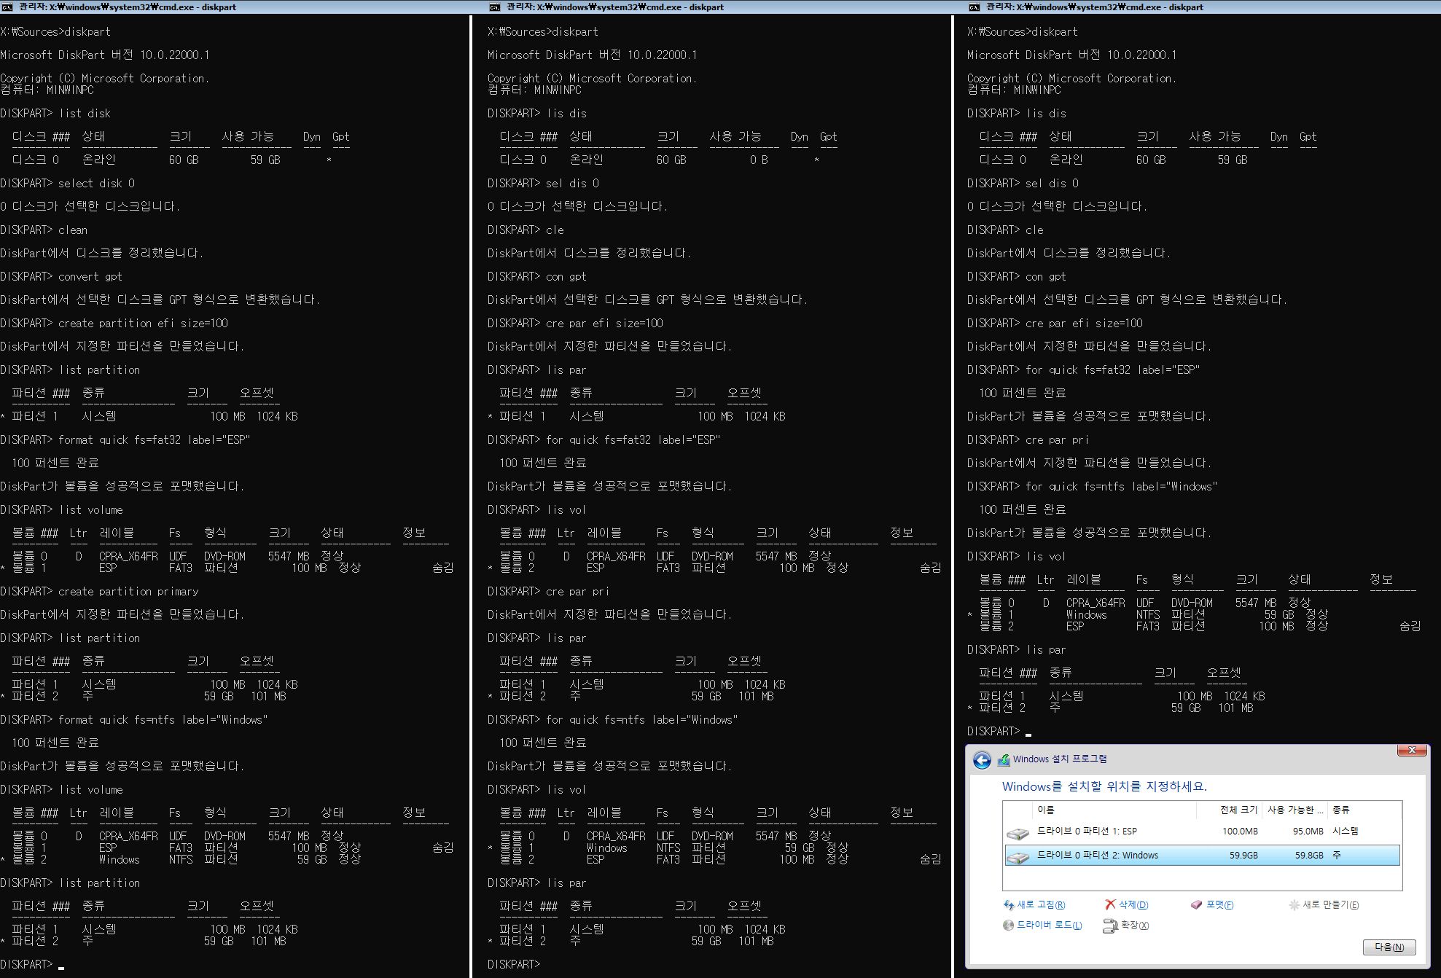This screenshot has width=1441, height=978.
Task: Sort partitions by the 전체 크기 column header
Action: tap(1230, 810)
